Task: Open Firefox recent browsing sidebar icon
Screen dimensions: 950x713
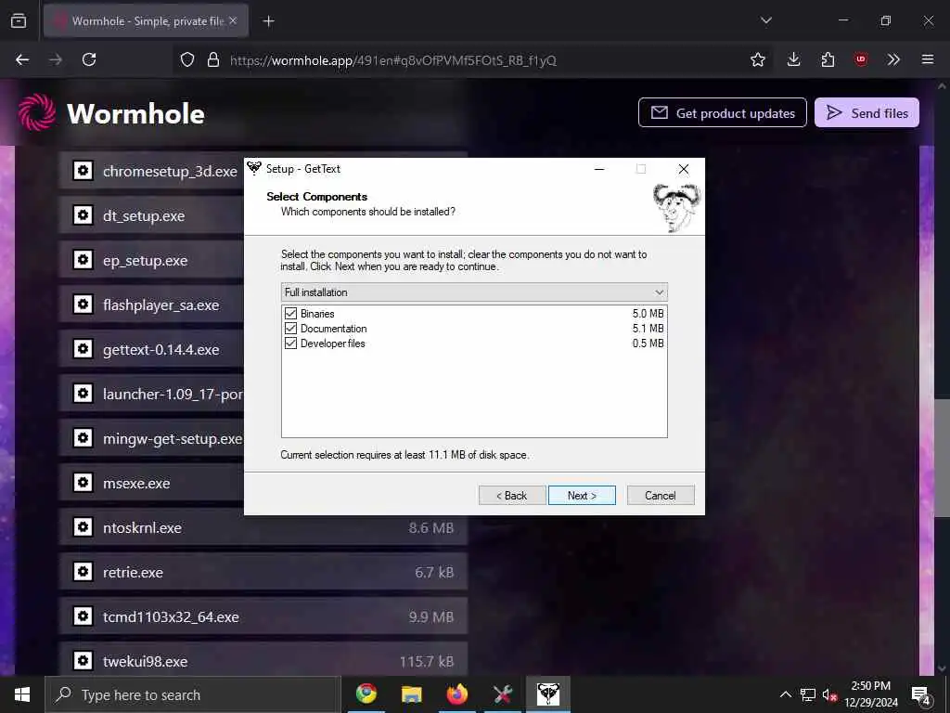Action: click(x=19, y=20)
